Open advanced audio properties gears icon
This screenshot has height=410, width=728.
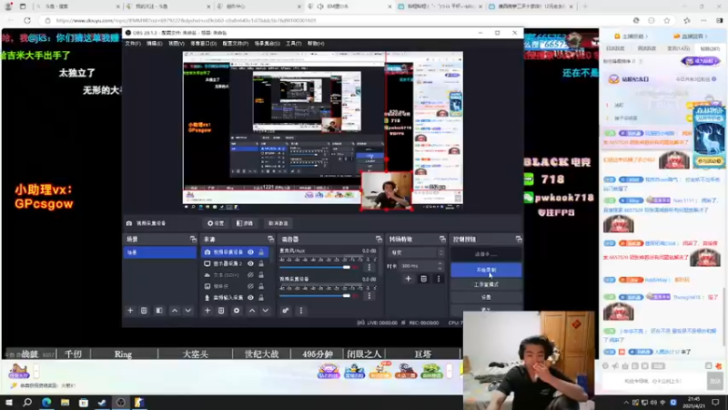coord(286,311)
